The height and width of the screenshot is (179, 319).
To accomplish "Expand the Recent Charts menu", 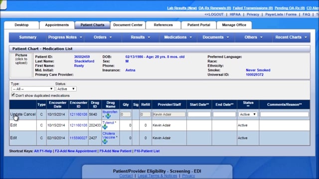I will (x=291, y=37).
